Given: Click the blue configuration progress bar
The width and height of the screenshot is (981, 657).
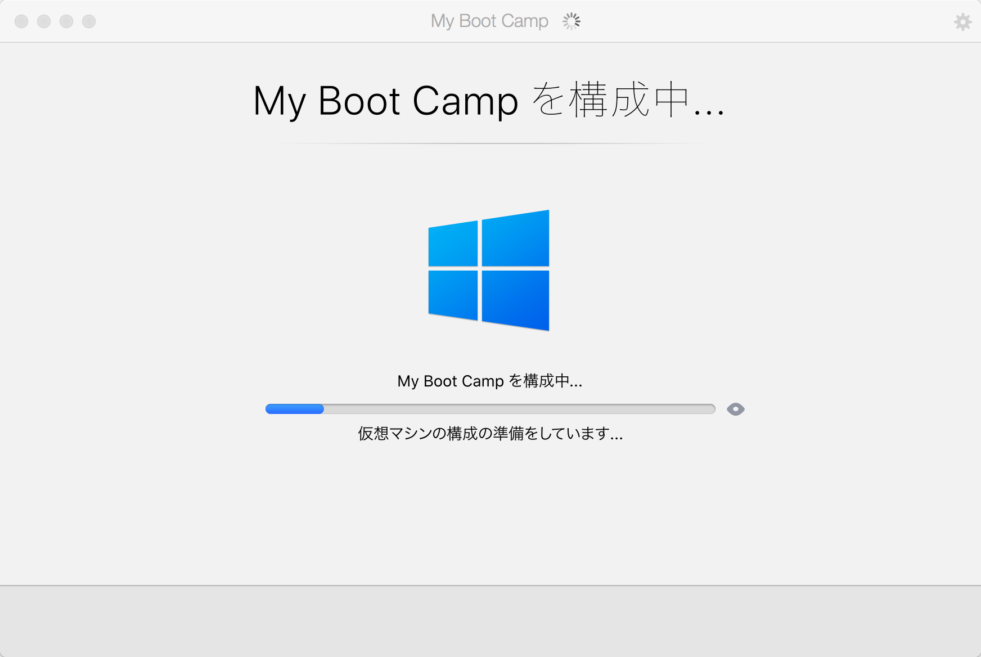Looking at the screenshot, I should point(490,409).
